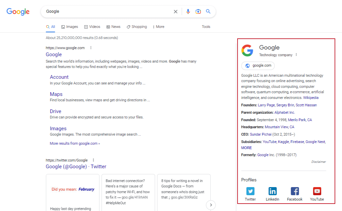The width and height of the screenshot is (342, 211).
Task: Clear the search box text
Action: point(176,11)
